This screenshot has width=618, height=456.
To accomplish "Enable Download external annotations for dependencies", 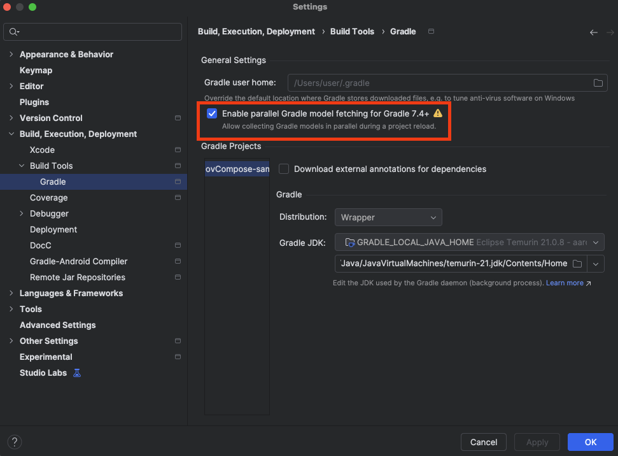I will [x=284, y=169].
